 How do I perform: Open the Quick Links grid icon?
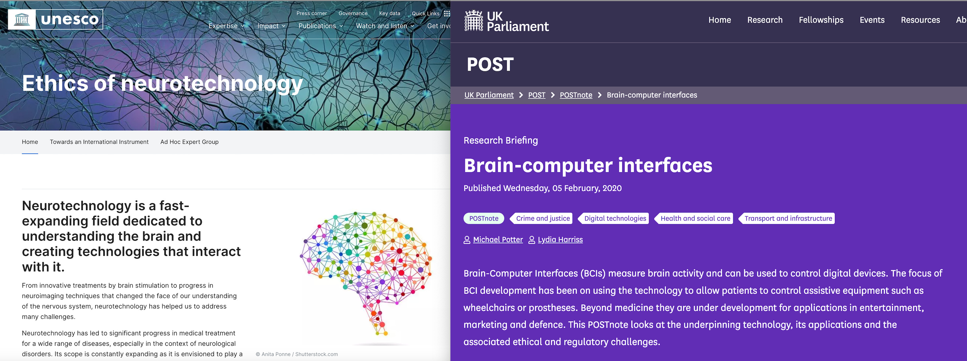447,14
